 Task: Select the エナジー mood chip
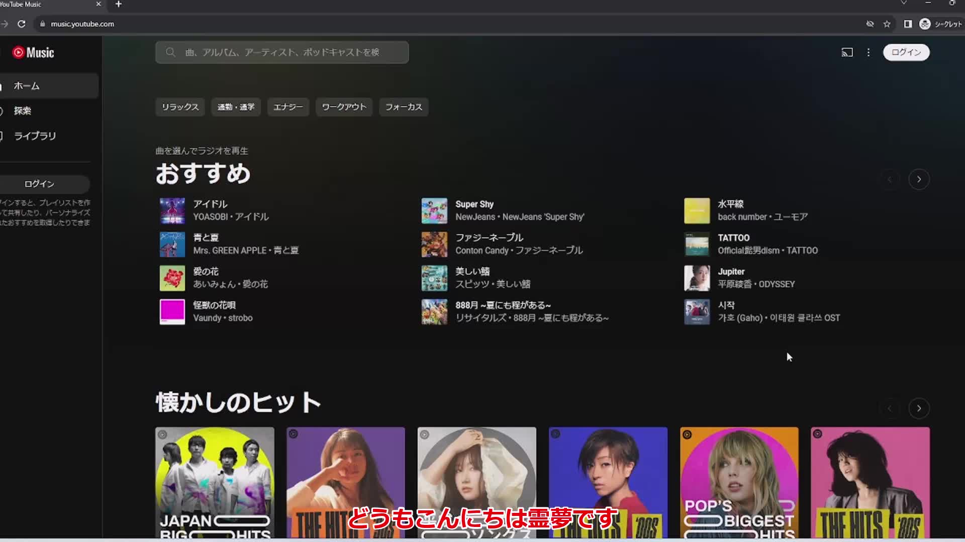pyautogui.click(x=288, y=107)
